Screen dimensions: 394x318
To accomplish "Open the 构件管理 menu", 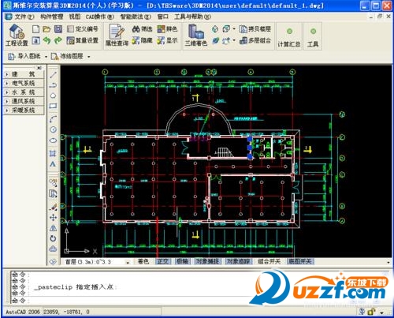I will (x=52, y=17).
